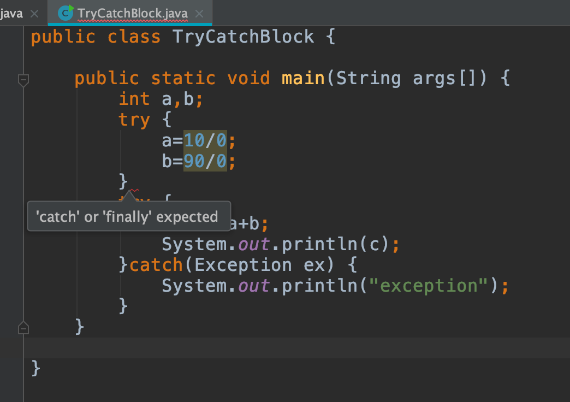Collapse the main method using the top gutter fold marker
This screenshot has height=402, width=570.
point(23,80)
